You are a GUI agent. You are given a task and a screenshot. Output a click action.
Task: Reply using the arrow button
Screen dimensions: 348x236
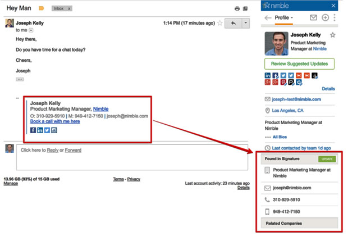tap(233, 23)
